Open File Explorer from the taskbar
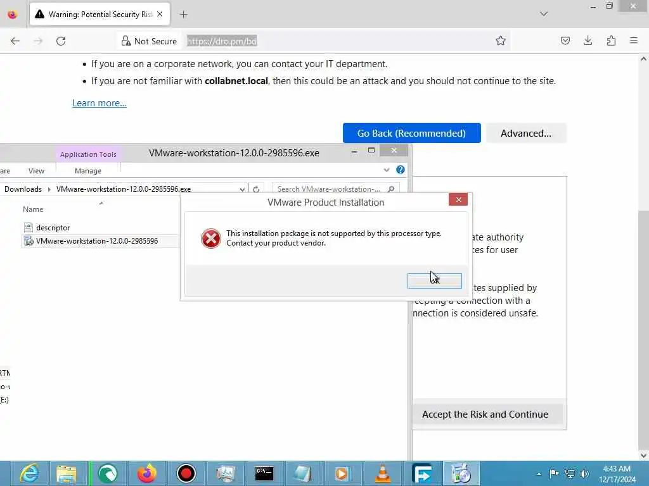The image size is (649, 486). (67, 473)
